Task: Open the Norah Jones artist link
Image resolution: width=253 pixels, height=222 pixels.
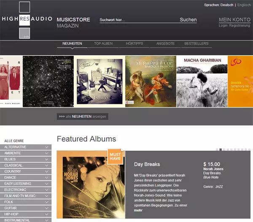Action: tap(213, 169)
